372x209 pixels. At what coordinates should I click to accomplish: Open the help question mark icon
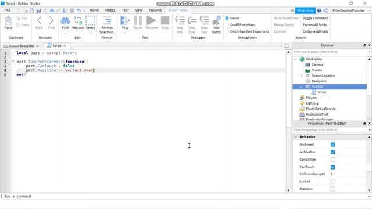point(319,10)
